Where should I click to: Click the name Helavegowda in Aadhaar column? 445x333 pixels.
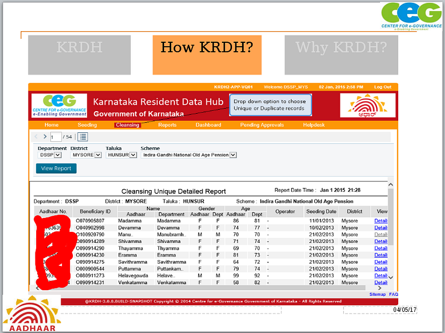[x=133, y=275]
